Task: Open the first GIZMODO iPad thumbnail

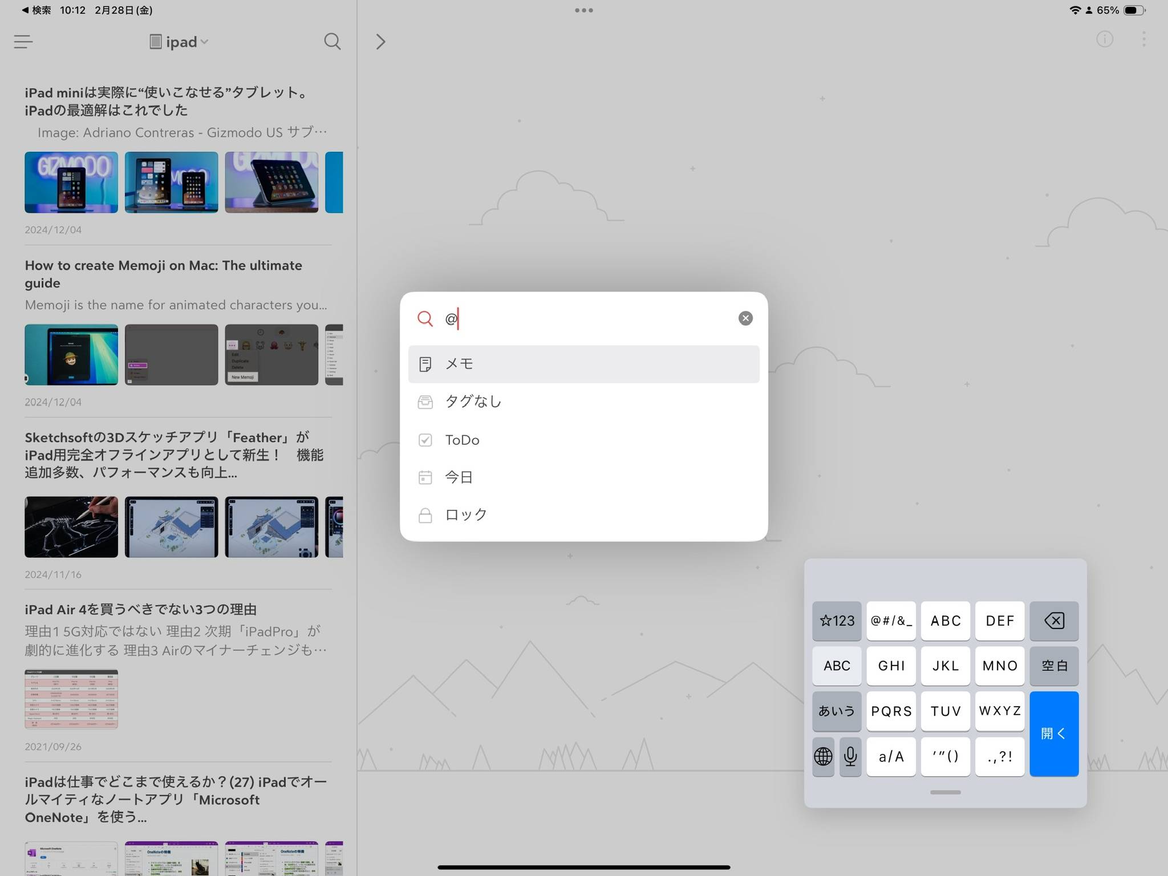Action: (71, 182)
